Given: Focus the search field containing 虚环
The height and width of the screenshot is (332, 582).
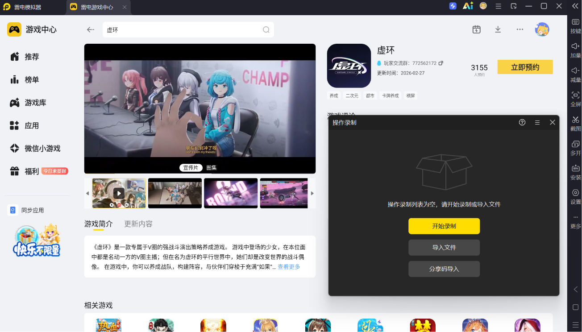Looking at the screenshot, I should 188,30.
